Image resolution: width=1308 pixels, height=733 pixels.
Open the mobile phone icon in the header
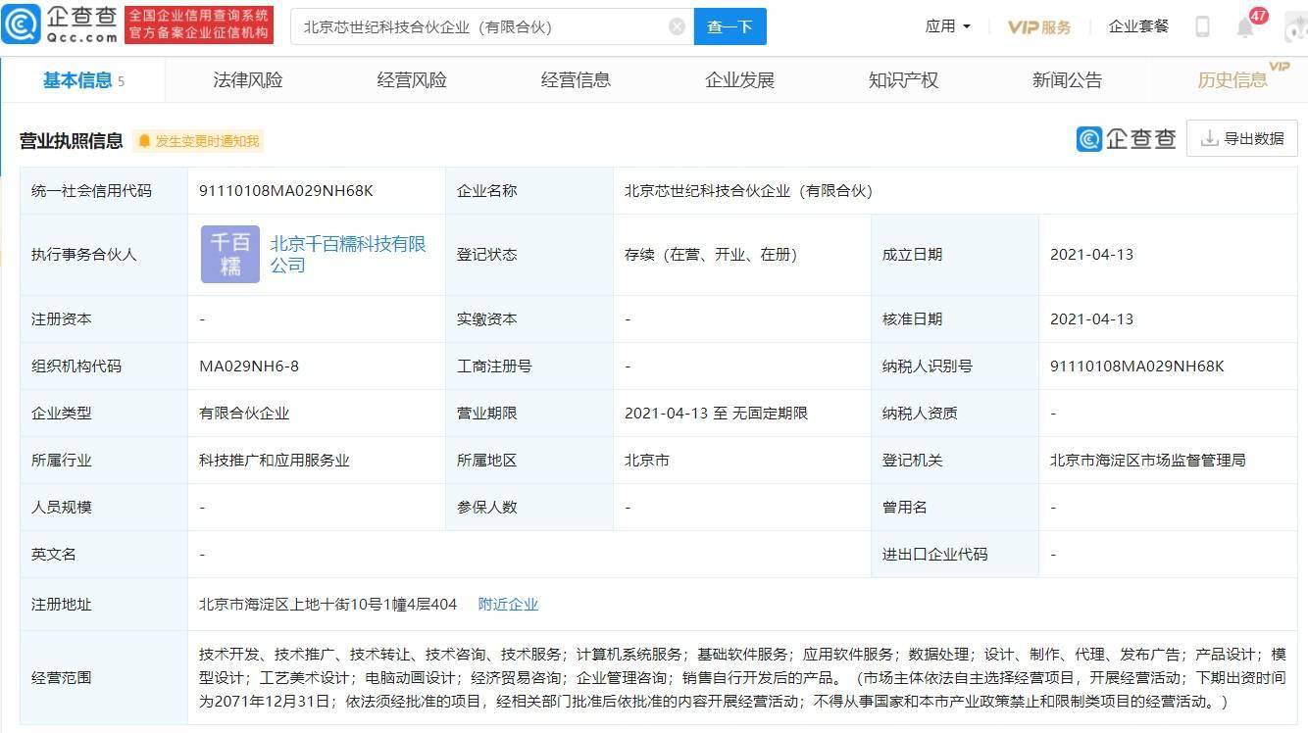(x=1202, y=26)
